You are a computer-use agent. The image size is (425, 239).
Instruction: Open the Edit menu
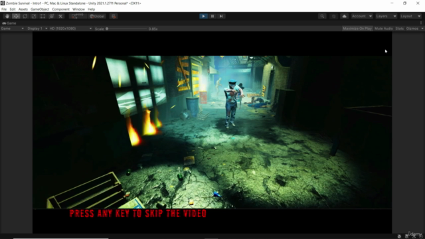[x=13, y=9]
